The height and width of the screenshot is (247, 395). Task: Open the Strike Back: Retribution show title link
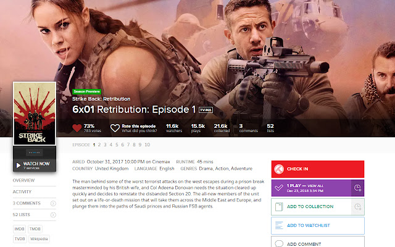pos(101,99)
